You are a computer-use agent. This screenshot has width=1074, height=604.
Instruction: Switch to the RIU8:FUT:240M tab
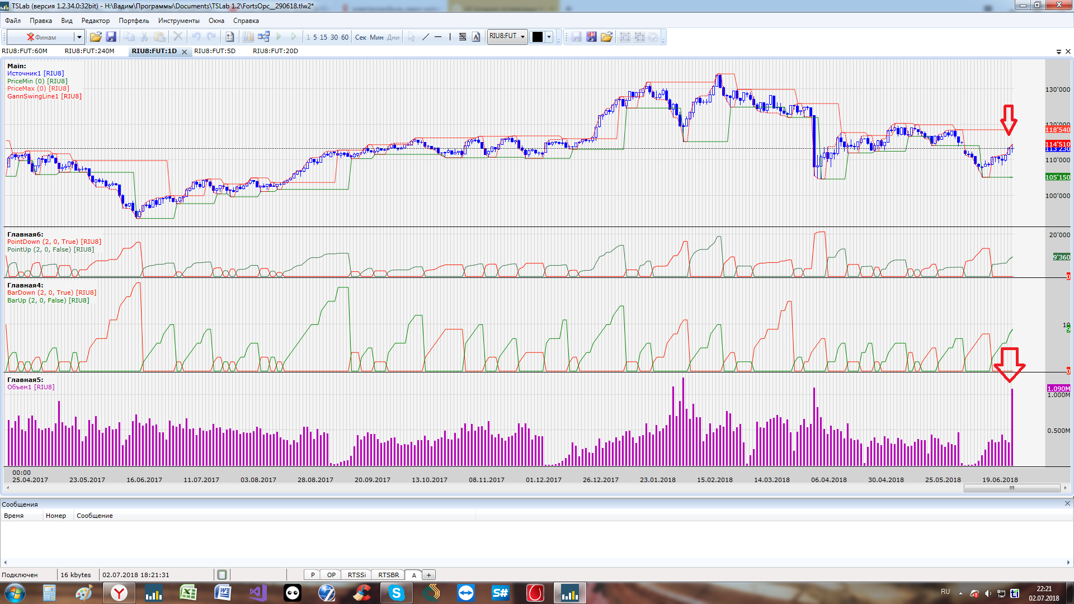coord(89,51)
